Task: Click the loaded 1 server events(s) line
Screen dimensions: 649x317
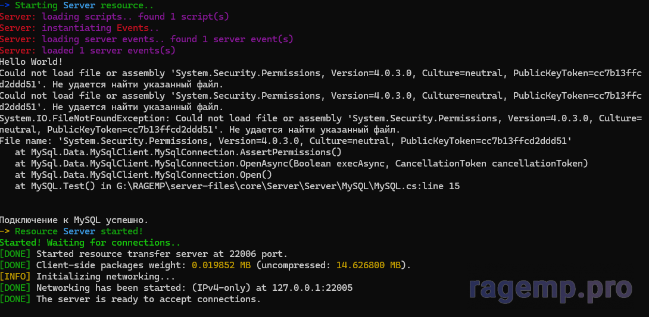Action: coord(88,51)
